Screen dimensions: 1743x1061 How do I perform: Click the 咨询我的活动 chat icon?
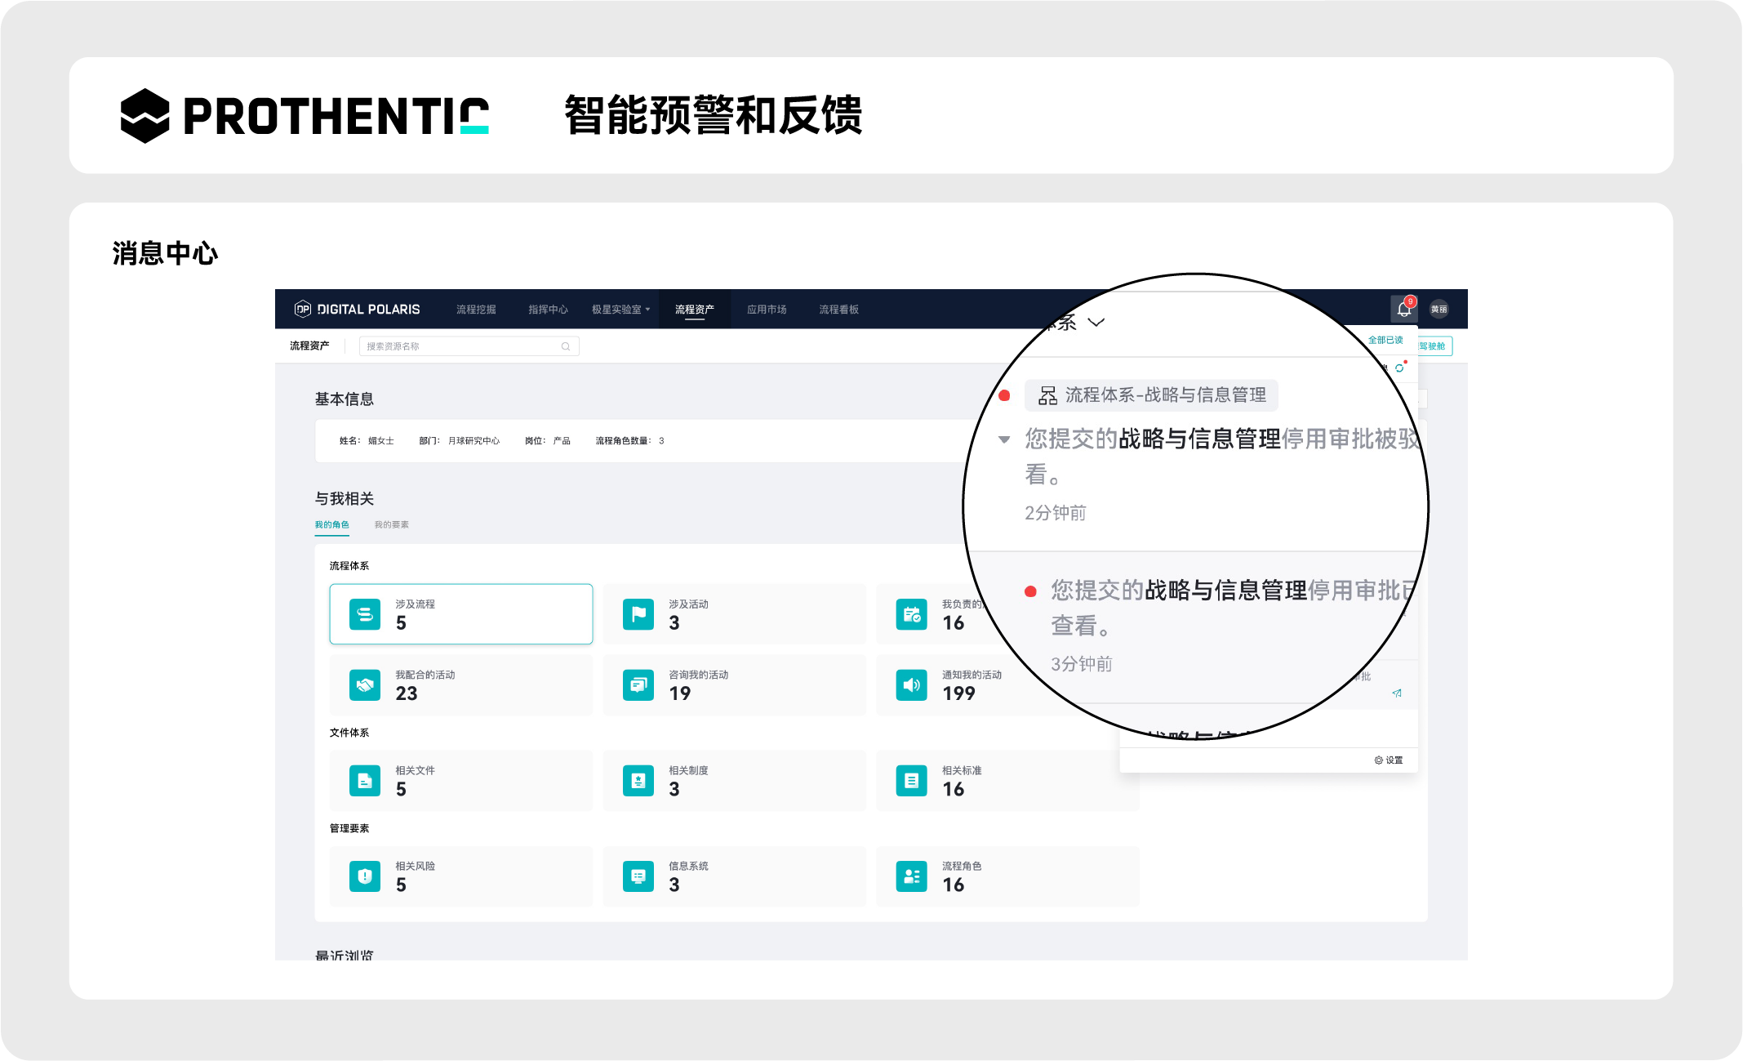tap(638, 684)
